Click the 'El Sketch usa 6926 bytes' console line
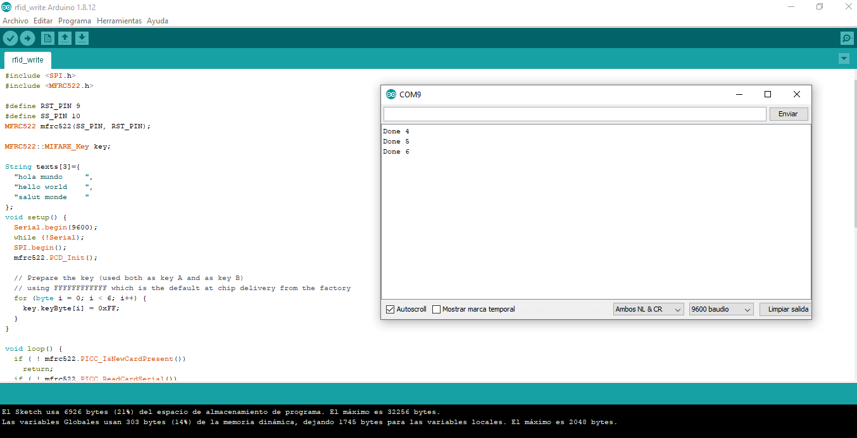857x438 pixels. point(221,412)
